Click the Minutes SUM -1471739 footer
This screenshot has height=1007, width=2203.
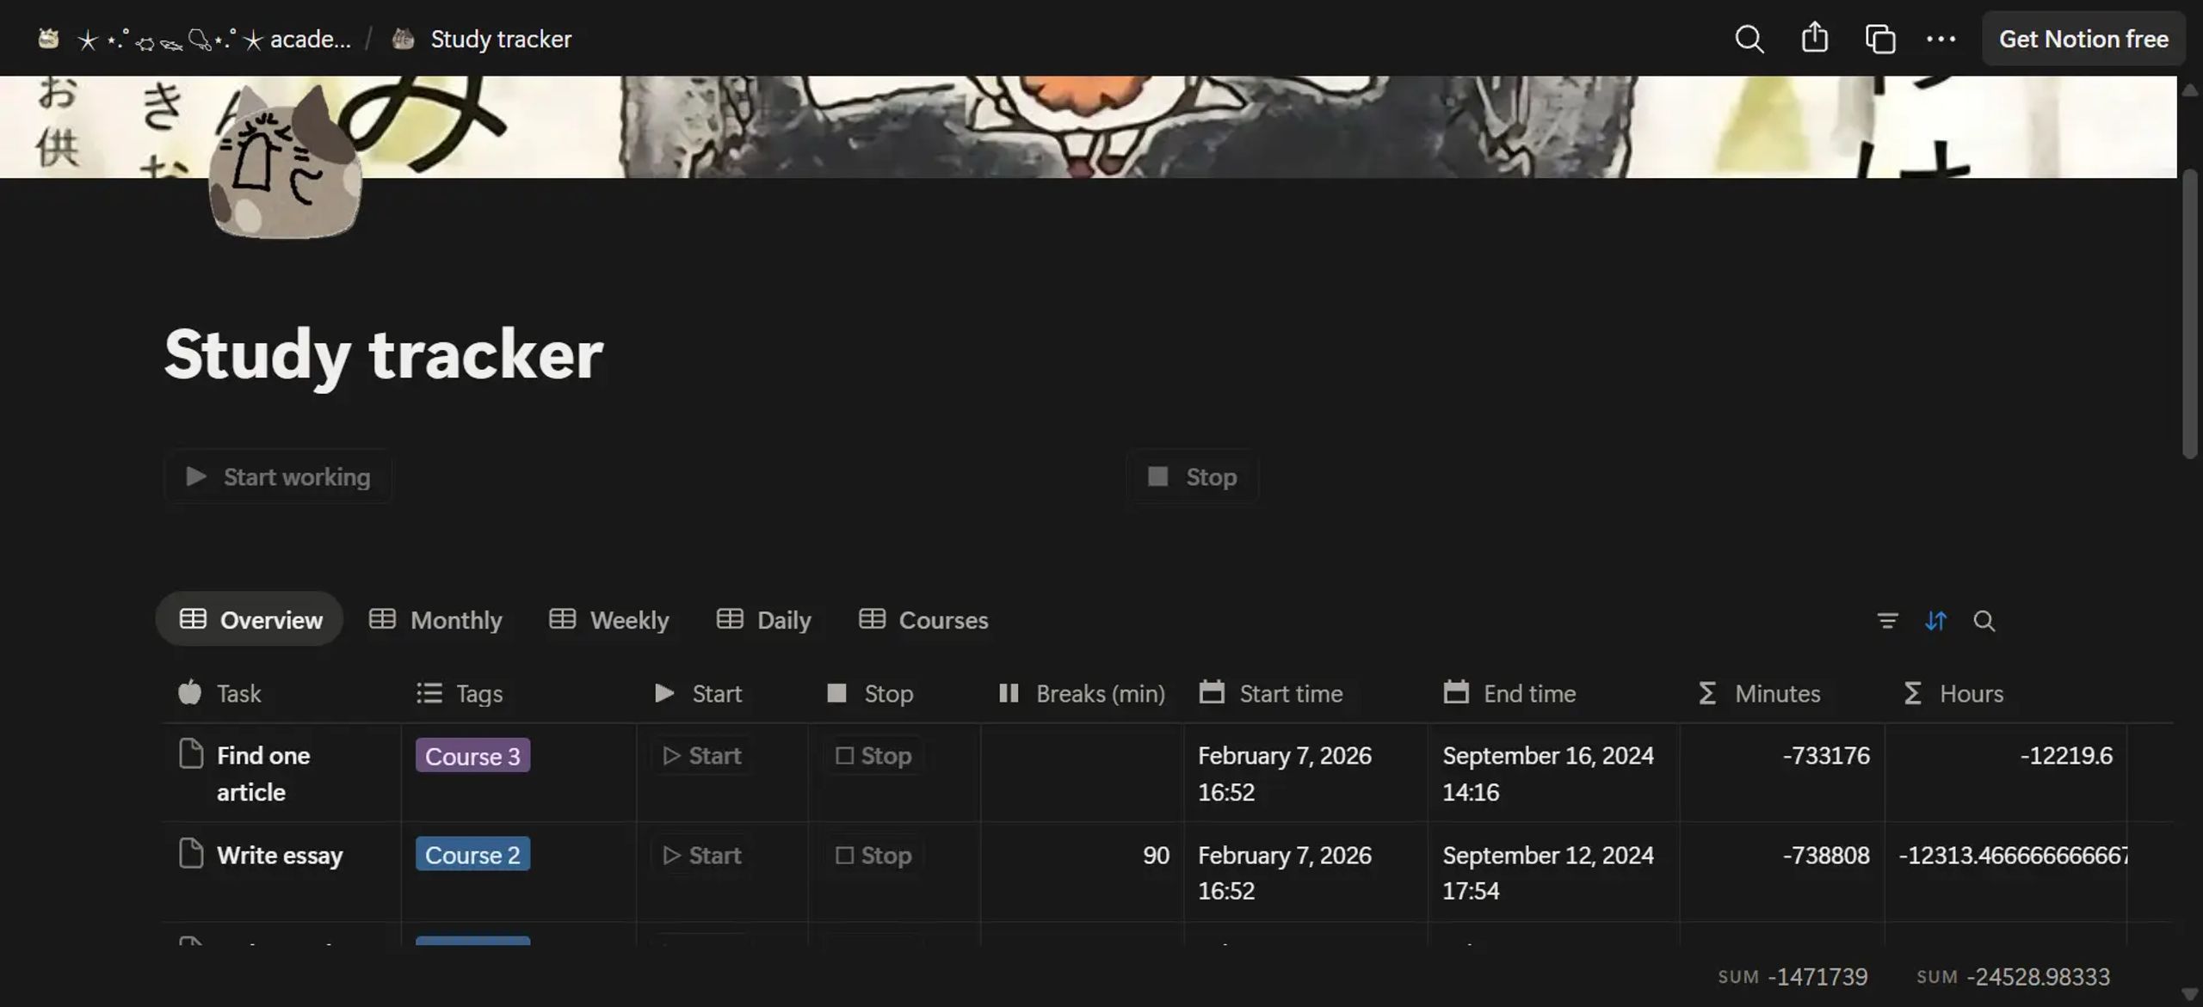point(1793,977)
